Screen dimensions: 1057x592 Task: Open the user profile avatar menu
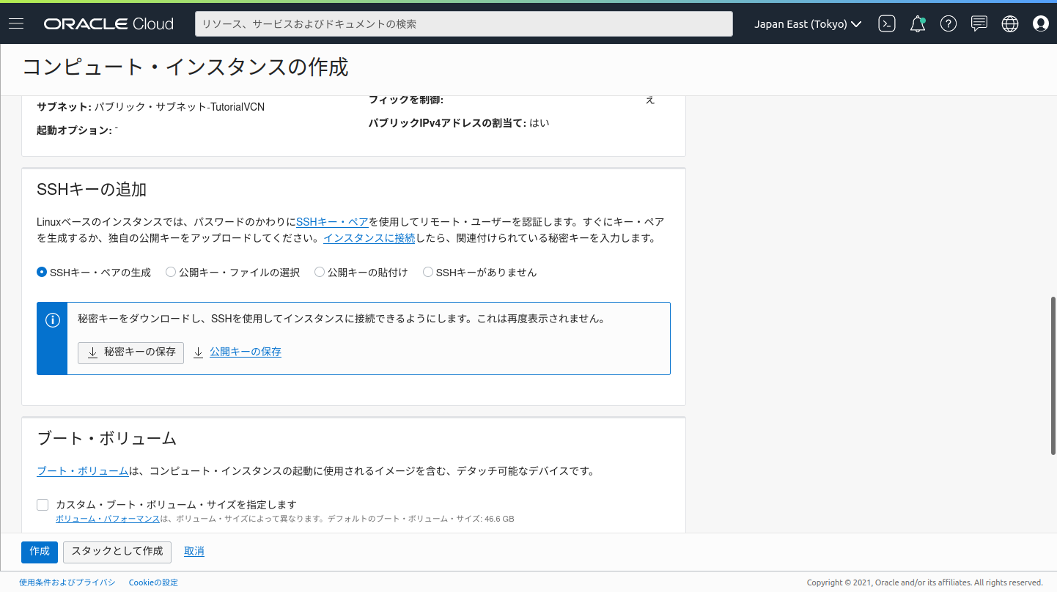pos(1041,23)
